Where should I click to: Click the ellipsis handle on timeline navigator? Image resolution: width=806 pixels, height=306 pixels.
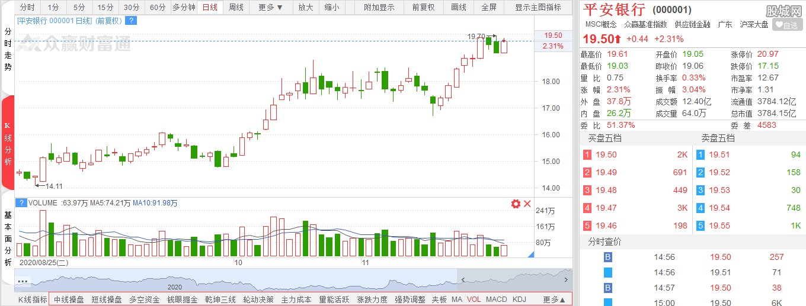[23, 281]
